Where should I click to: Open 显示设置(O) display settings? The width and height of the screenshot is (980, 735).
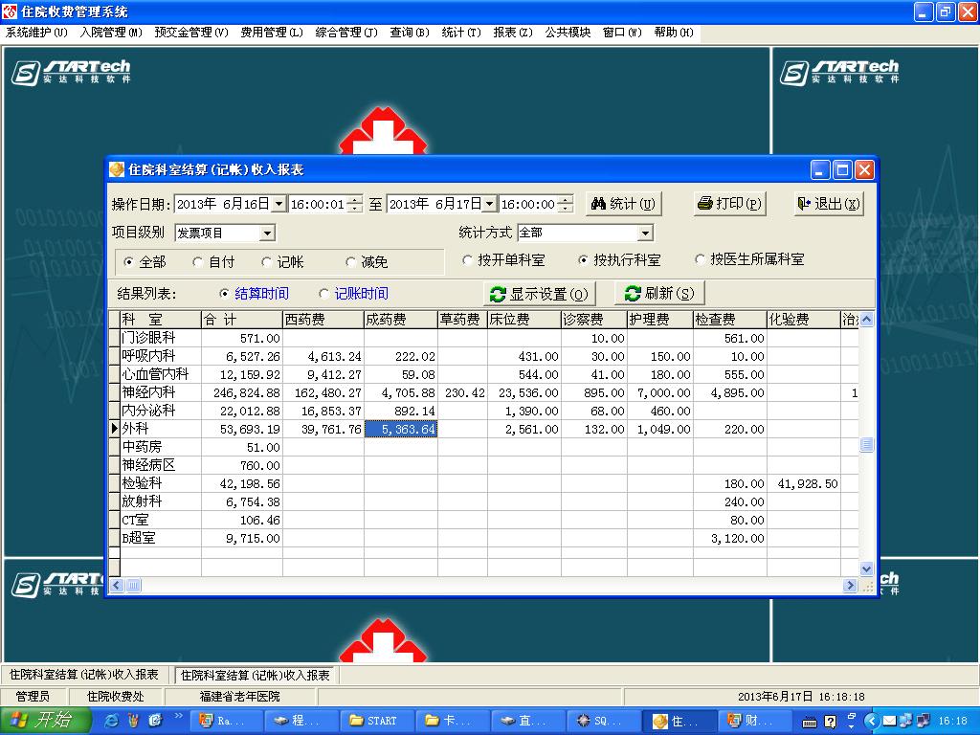540,294
